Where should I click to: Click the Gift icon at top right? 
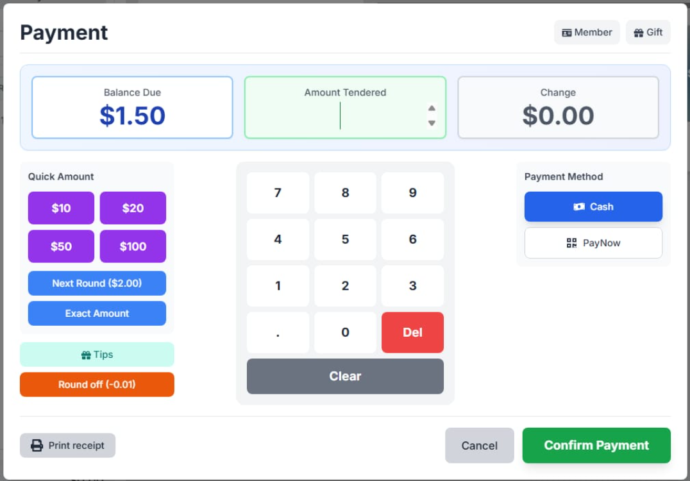coord(639,32)
